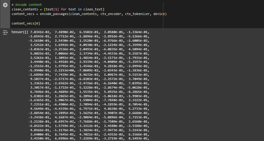Click the content_vecs[0] expression line

26,23
